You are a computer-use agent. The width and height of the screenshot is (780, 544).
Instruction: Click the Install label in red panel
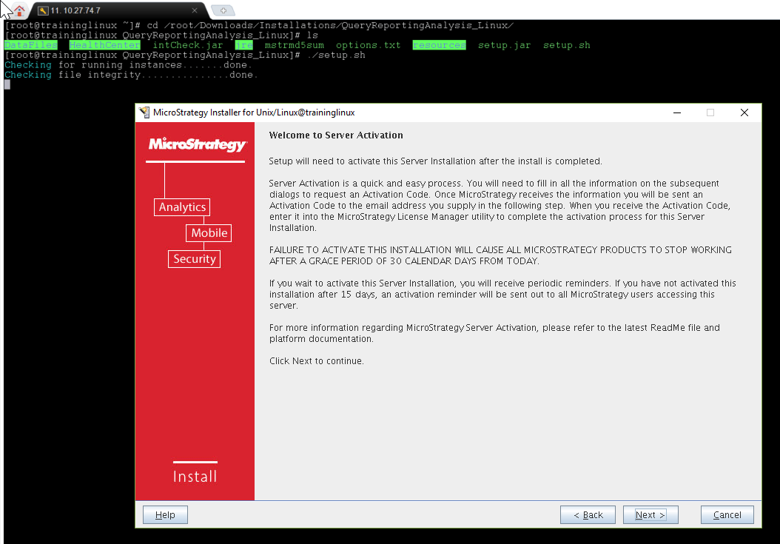(195, 477)
